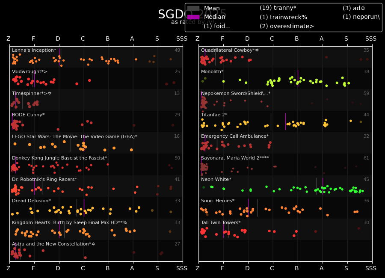The image size is (385, 278).
Task: Select the title 'Titanfae 2*'
Action: tap(214, 115)
